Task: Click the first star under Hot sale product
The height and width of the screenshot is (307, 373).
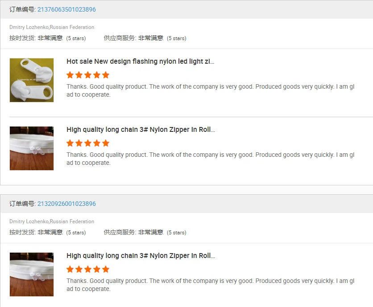Action: coord(70,75)
